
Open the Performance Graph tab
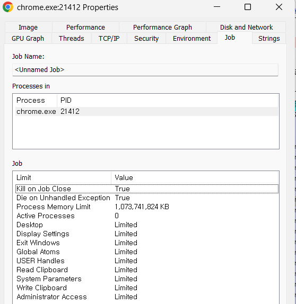[x=162, y=27]
